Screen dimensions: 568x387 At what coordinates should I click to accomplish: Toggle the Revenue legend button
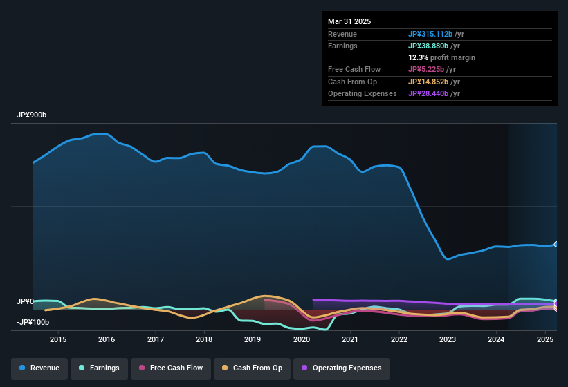point(39,368)
